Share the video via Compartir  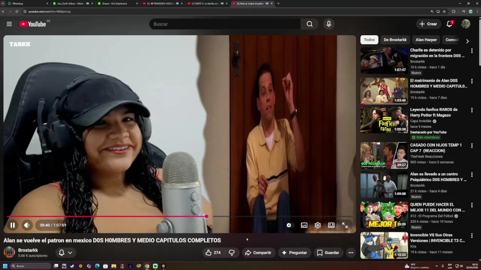[x=258, y=253]
